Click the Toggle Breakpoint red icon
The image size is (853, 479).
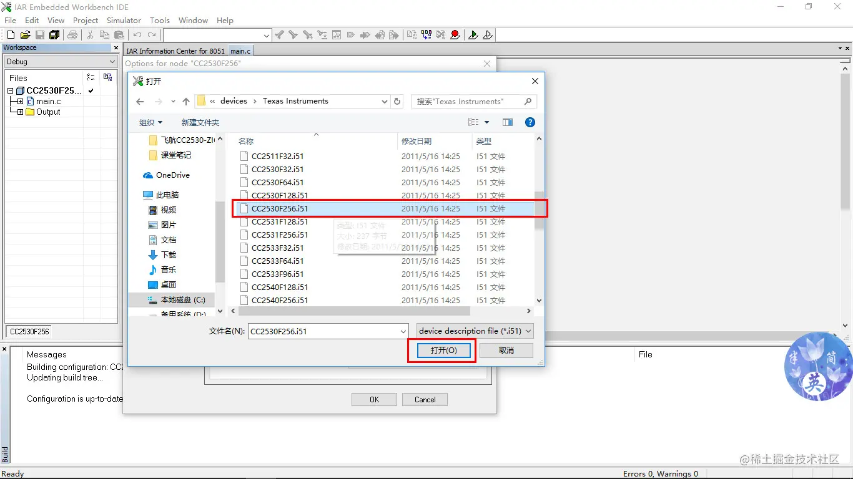pyautogui.click(x=455, y=35)
